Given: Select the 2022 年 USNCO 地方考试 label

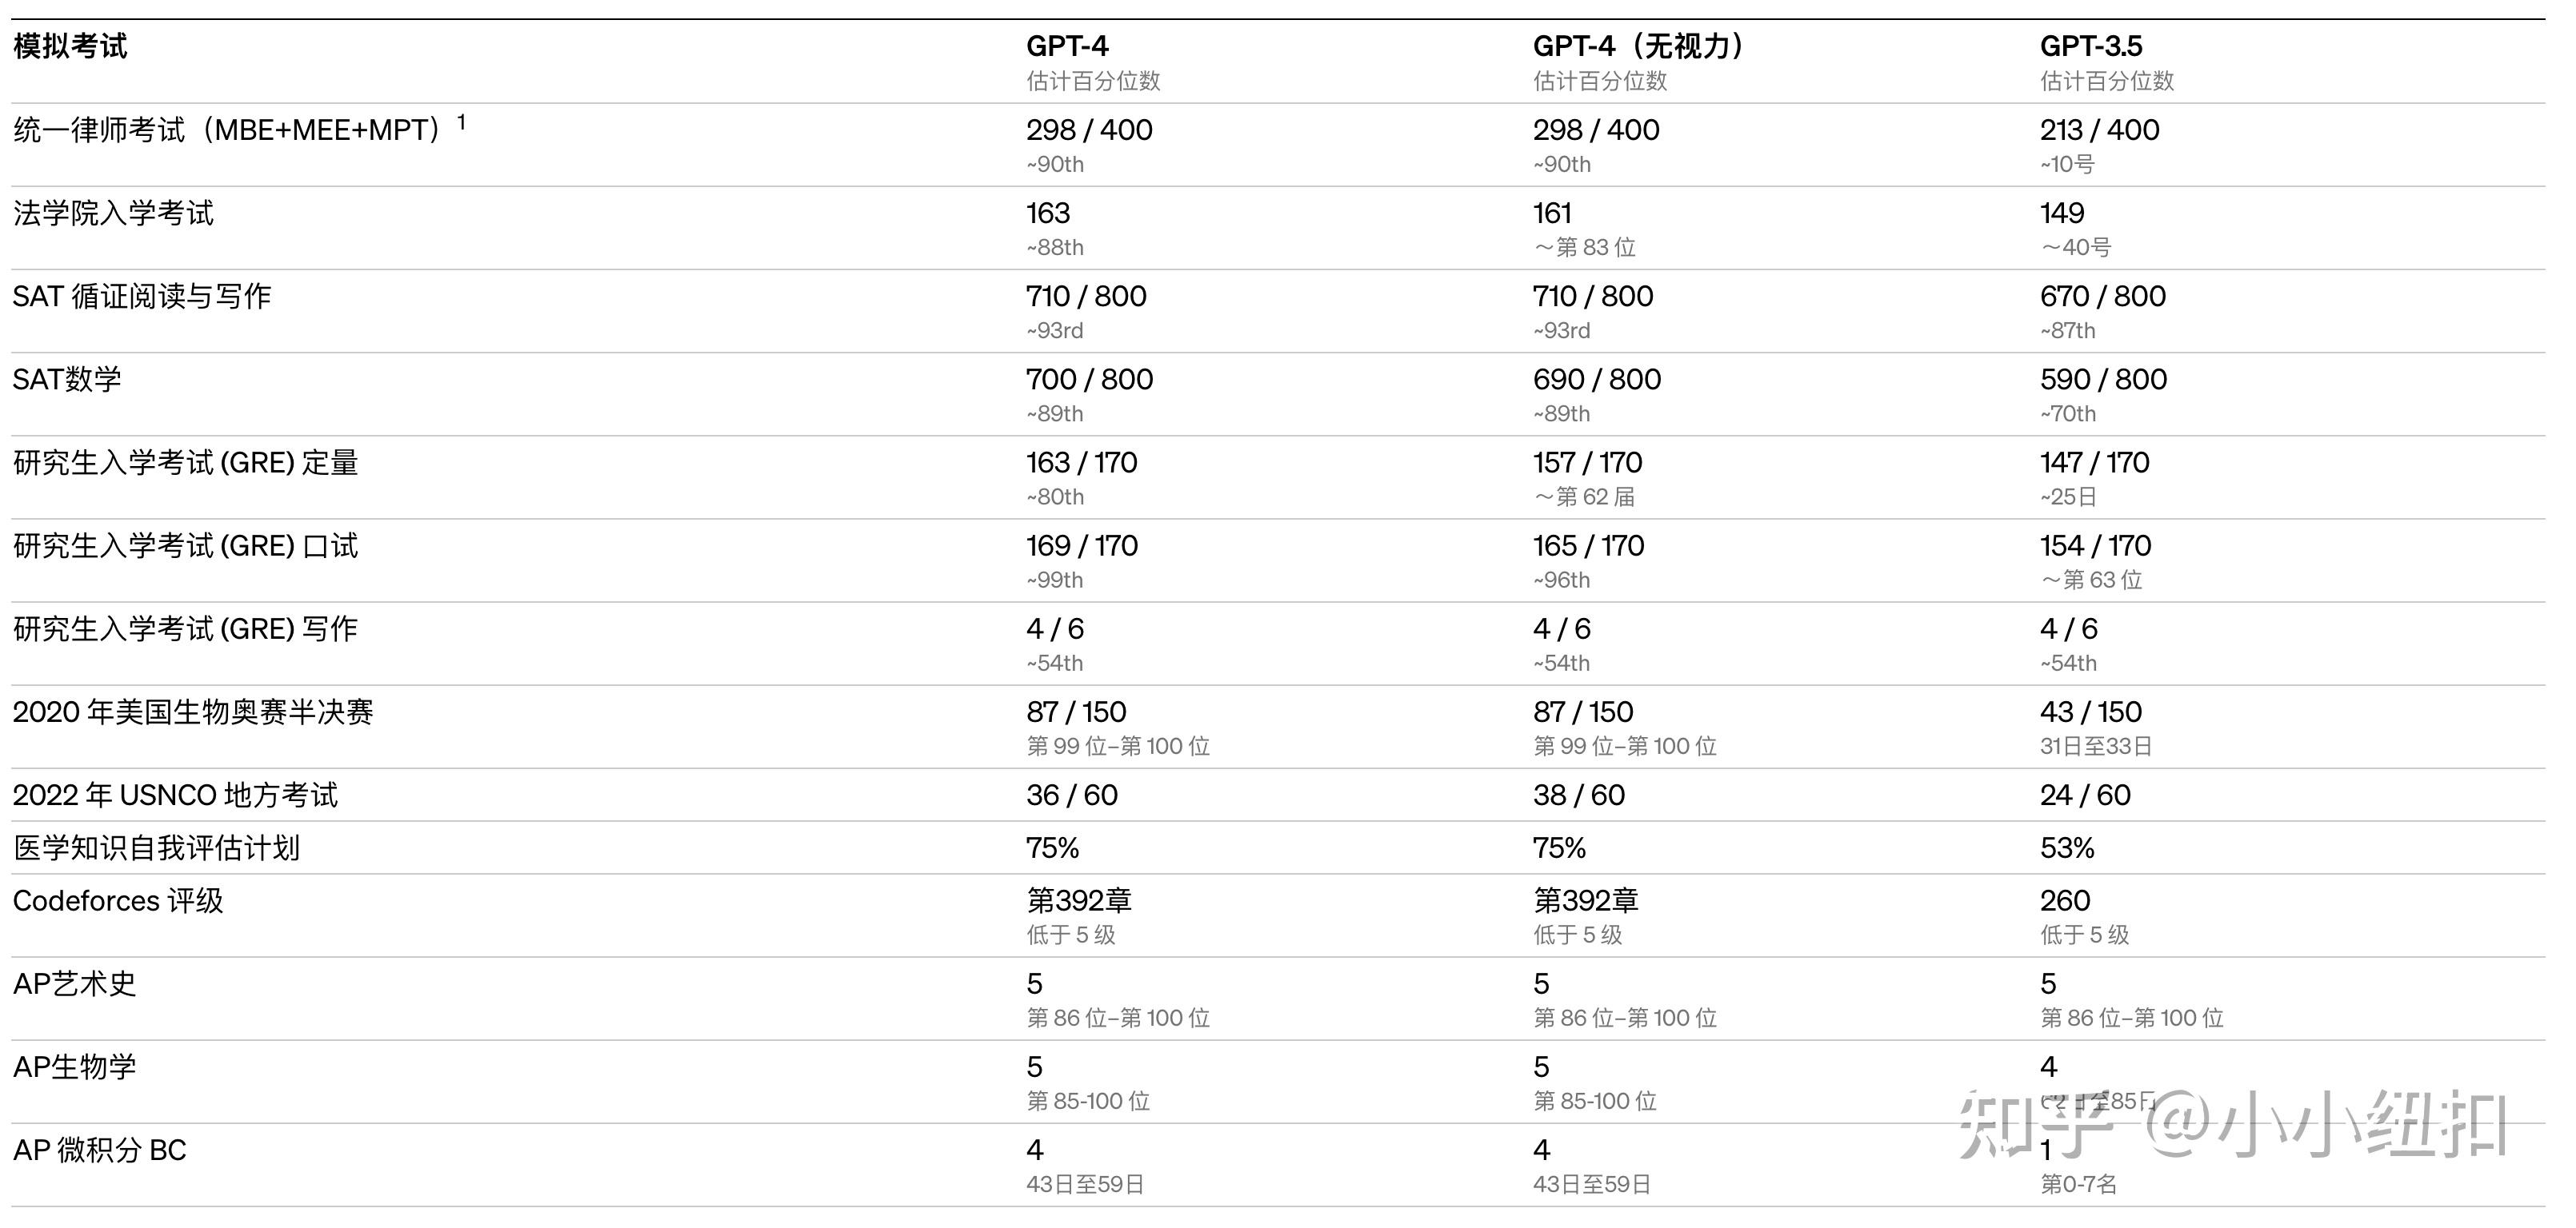Looking at the screenshot, I should pyautogui.click(x=175, y=795).
